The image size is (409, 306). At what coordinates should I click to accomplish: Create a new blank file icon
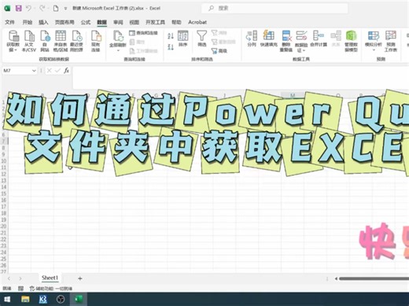[56, 8]
